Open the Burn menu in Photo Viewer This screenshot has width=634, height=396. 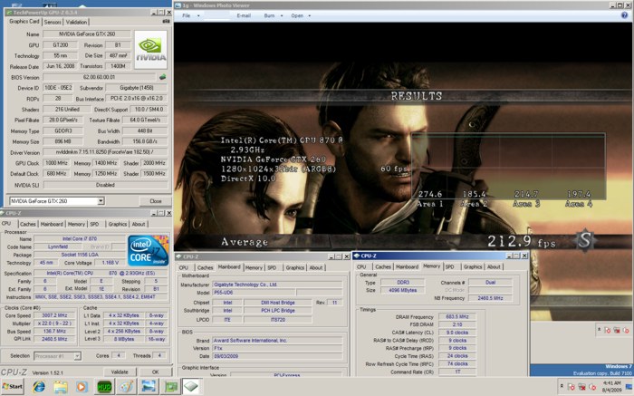272,15
